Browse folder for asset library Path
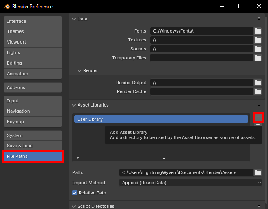Screen dimensions: 268x209 [x=257, y=172]
